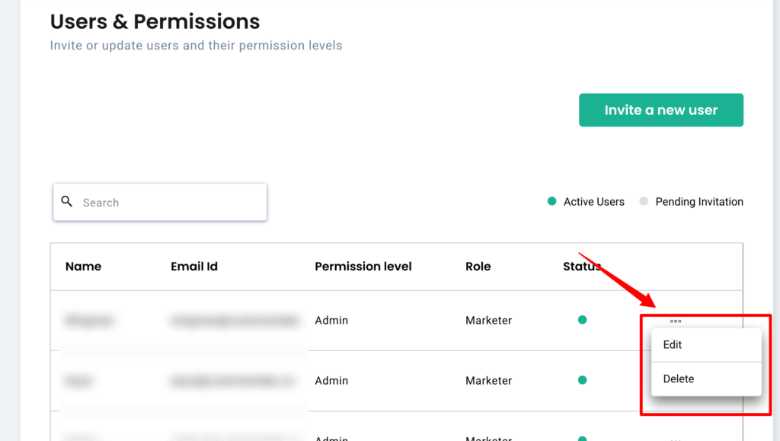780x441 pixels.
Task: Open the three-dot menu icon above Edit
Action: (676, 321)
